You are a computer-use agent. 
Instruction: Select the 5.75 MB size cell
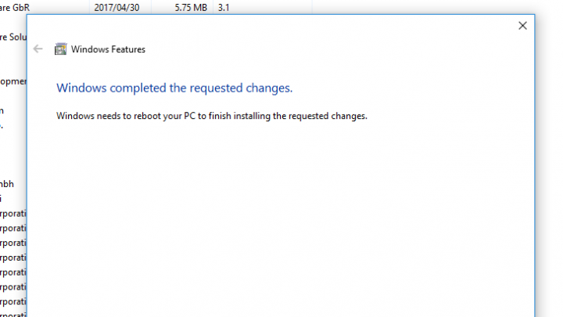(x=191, y=8)
